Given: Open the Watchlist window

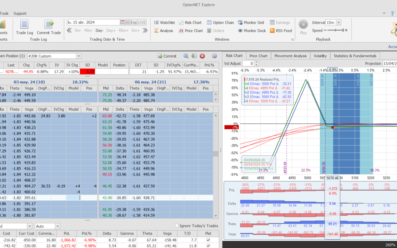Looking at the screenshot, I should (164, 22).
